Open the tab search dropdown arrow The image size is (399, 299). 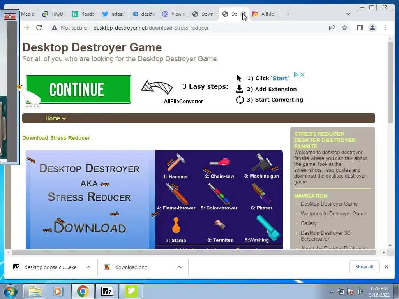[348, 14]
